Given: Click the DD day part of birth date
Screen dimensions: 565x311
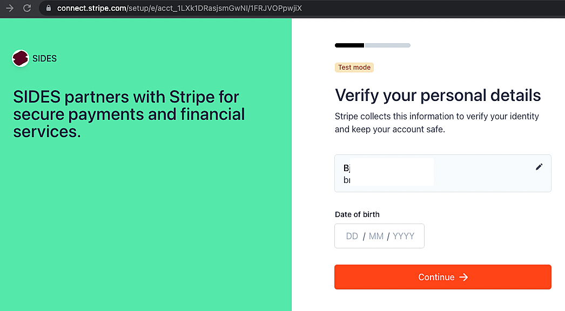Looking at the screenshot, I should (x=352, y=236).
